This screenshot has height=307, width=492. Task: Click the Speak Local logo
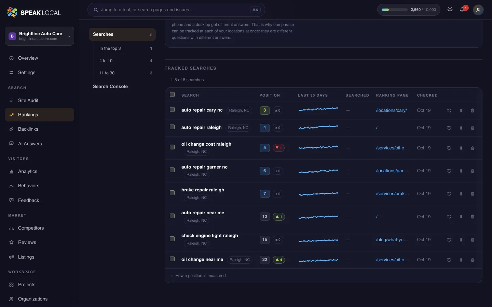click(x=34, y=13)
